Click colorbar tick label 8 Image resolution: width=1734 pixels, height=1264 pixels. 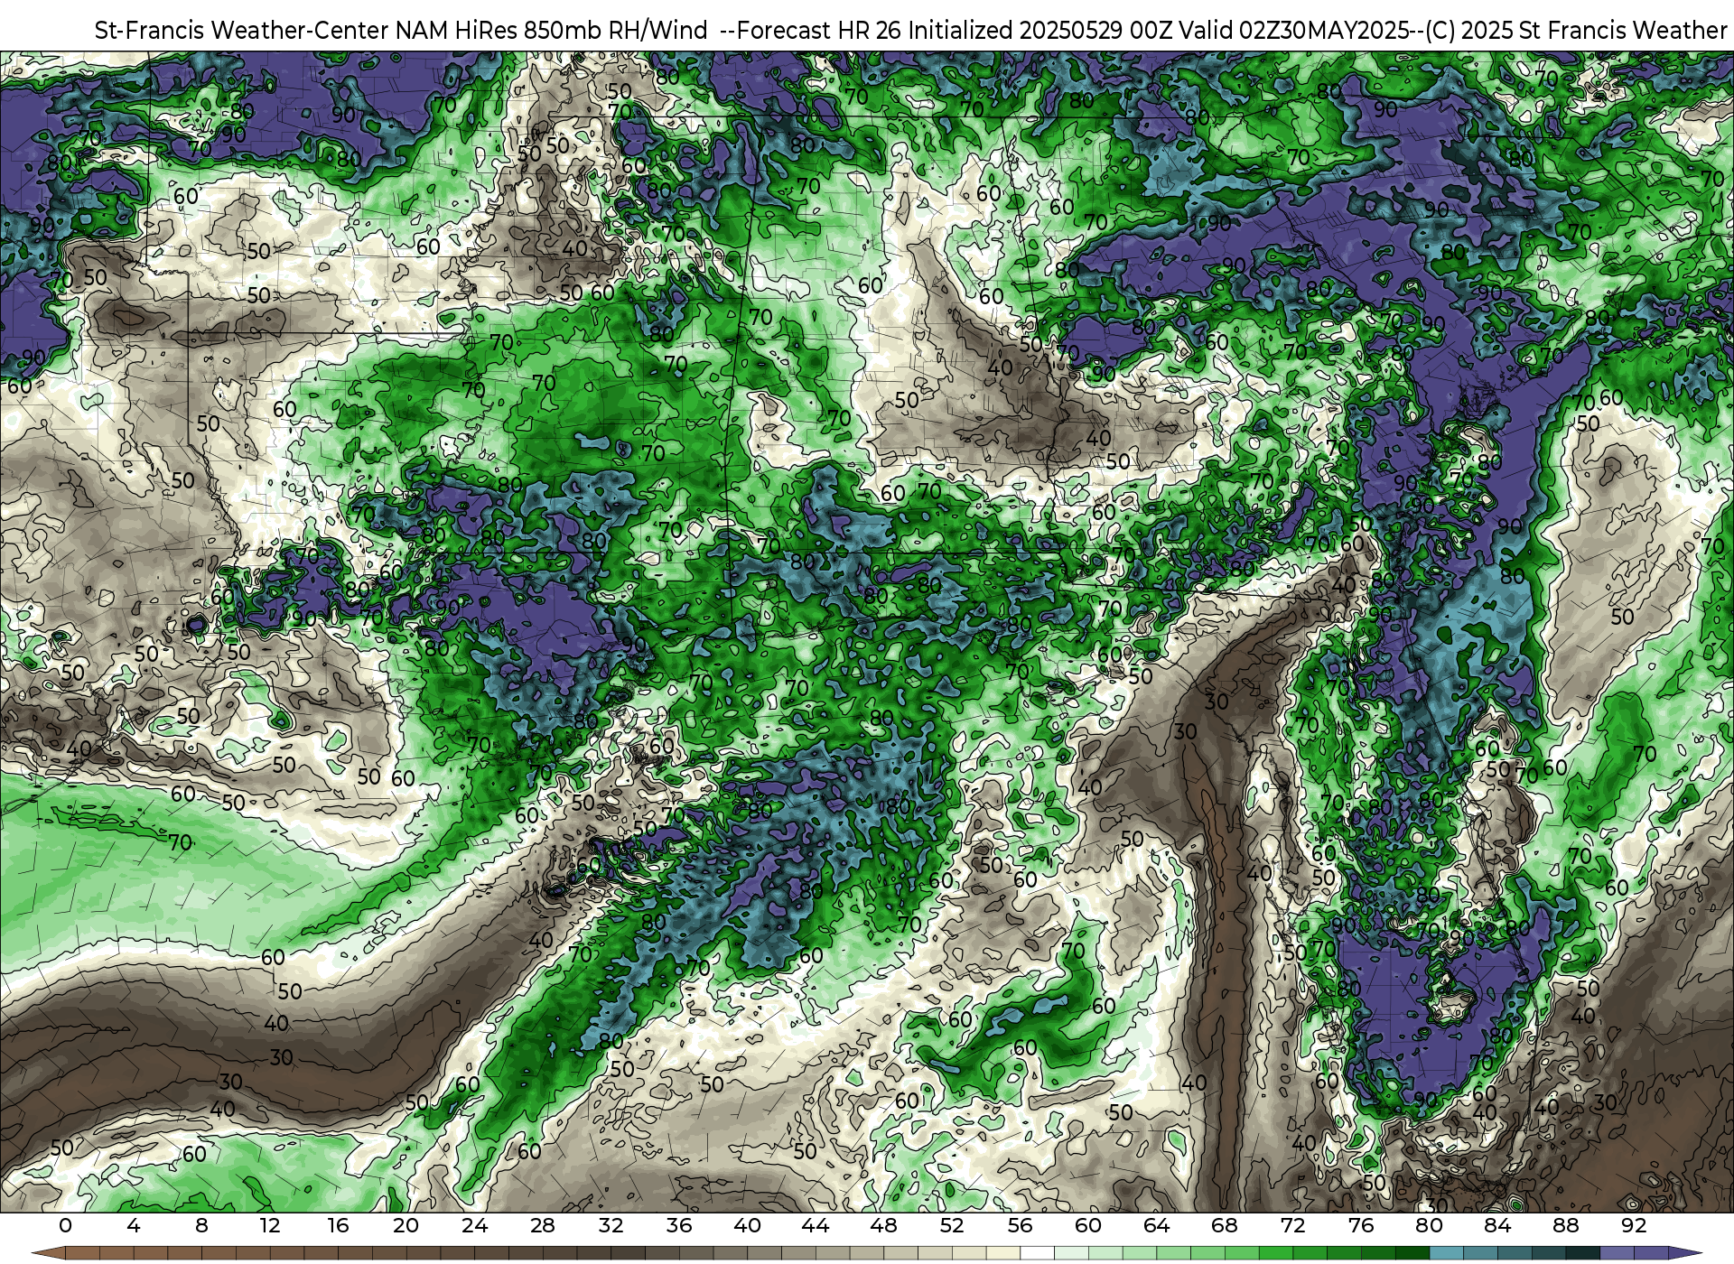point(201,1225)
